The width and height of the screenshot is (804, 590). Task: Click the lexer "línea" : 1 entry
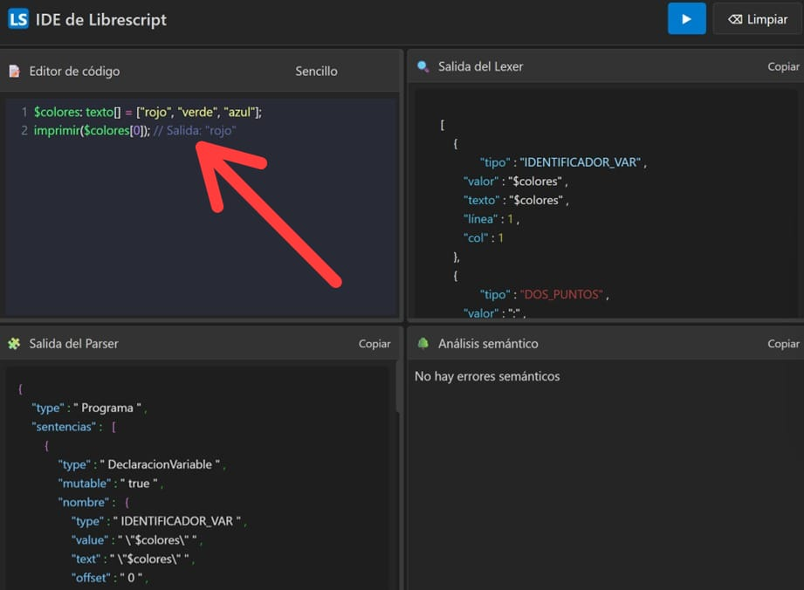point(491,219)
